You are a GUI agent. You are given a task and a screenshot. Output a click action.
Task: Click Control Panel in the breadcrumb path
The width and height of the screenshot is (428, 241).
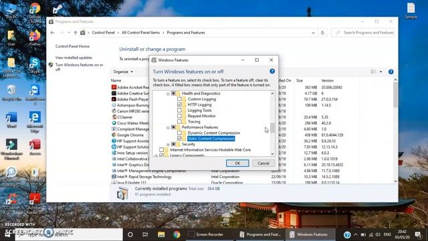click(x=103, y=33)
